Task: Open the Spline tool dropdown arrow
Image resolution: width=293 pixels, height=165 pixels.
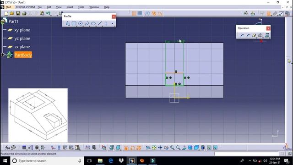Action: [x=90, y=26]
